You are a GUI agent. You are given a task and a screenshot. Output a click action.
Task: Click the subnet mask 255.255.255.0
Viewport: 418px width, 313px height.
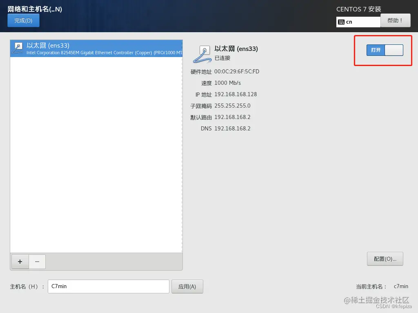232,106
